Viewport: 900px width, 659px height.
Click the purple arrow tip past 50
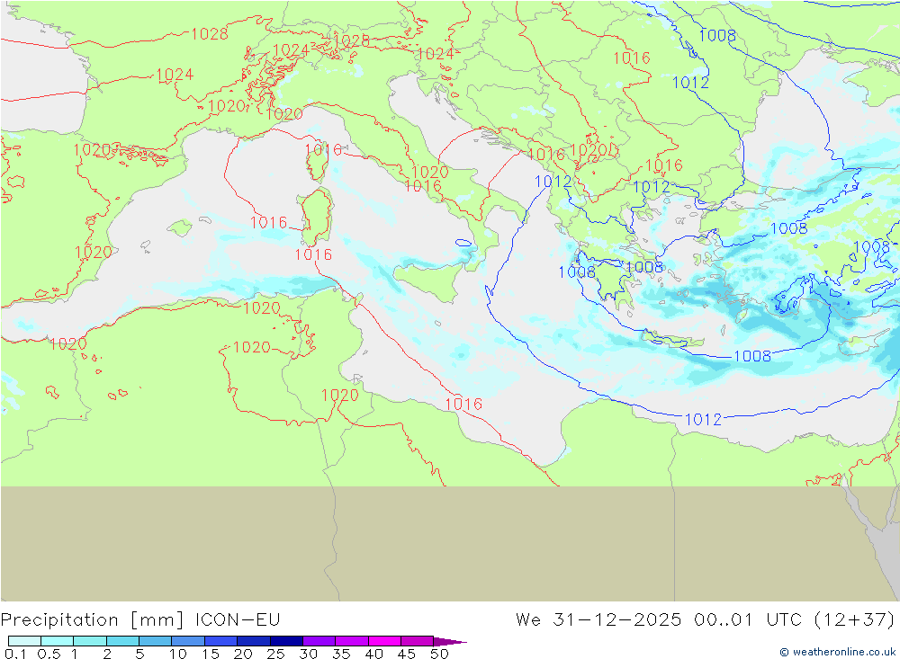(x=450, y=641)
